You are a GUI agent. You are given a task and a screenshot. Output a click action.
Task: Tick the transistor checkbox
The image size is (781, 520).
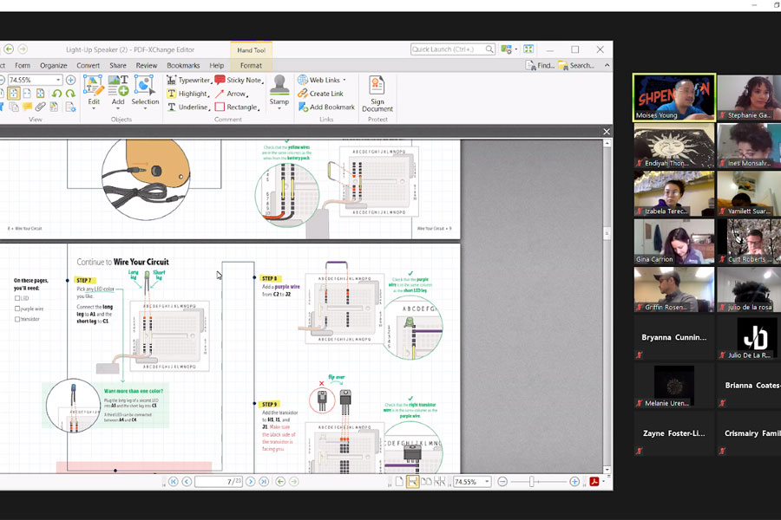coord(17,319)
